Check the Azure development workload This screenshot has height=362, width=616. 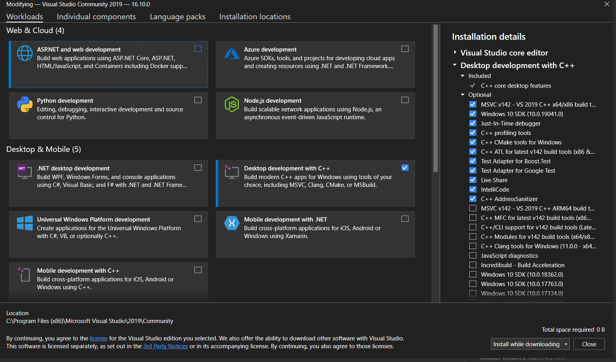coord(405,49)
